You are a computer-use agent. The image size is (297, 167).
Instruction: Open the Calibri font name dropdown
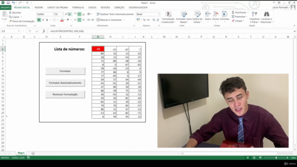53,14
